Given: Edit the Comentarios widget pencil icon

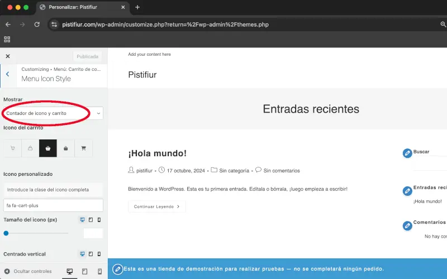Looking at the screenshot, I should tap(407, 226).
